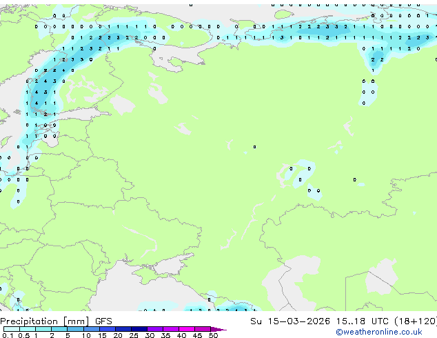Select the 40–45 mm magenta swatch

(x=187, y=329)
